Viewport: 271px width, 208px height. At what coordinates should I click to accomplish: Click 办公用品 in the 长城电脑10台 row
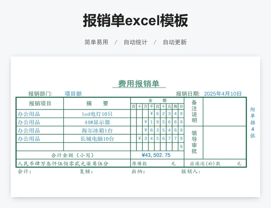pos(29,139)
